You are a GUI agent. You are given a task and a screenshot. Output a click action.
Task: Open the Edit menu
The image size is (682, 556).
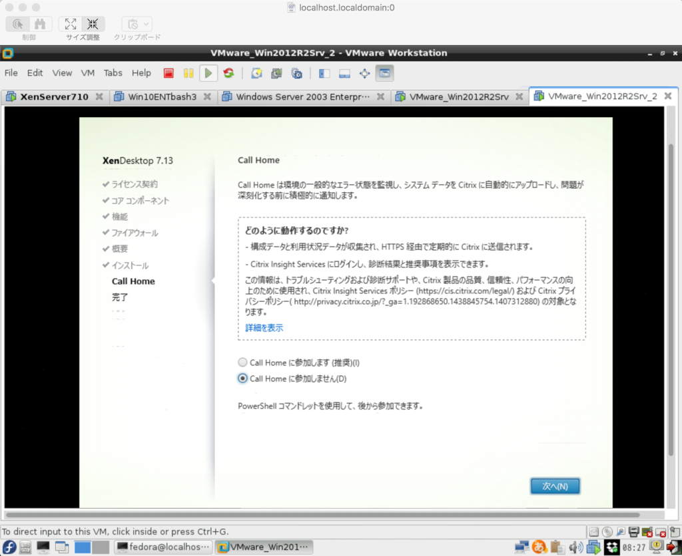tap(35, 73)
